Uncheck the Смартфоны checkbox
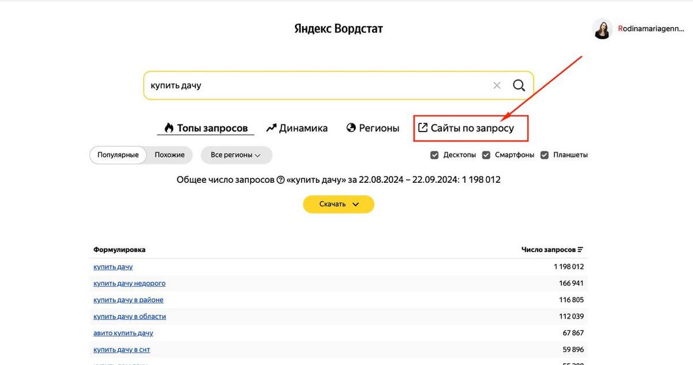Image resolution: width=693 pixels, height=365 pixels. (x=486, y=155)
